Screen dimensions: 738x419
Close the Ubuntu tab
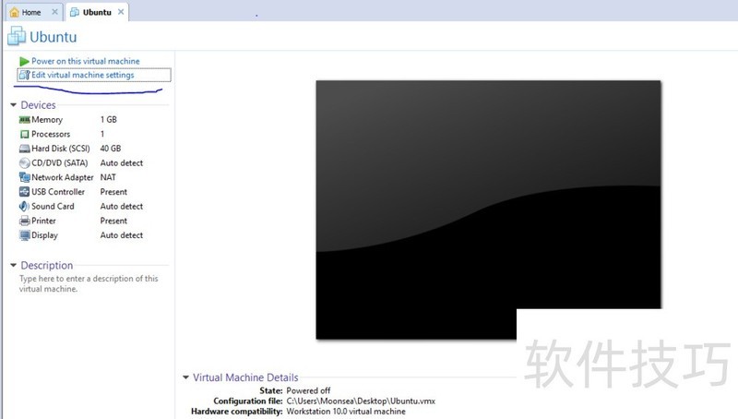point(120,13)
